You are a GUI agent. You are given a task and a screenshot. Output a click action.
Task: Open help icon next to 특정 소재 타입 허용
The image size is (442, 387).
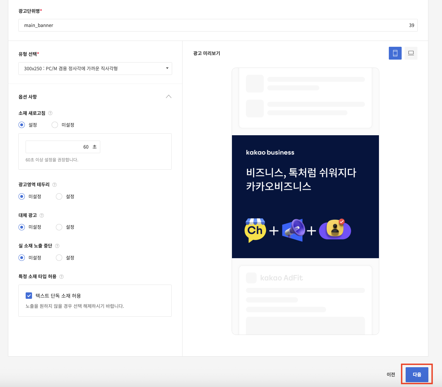tap(61, 277)
